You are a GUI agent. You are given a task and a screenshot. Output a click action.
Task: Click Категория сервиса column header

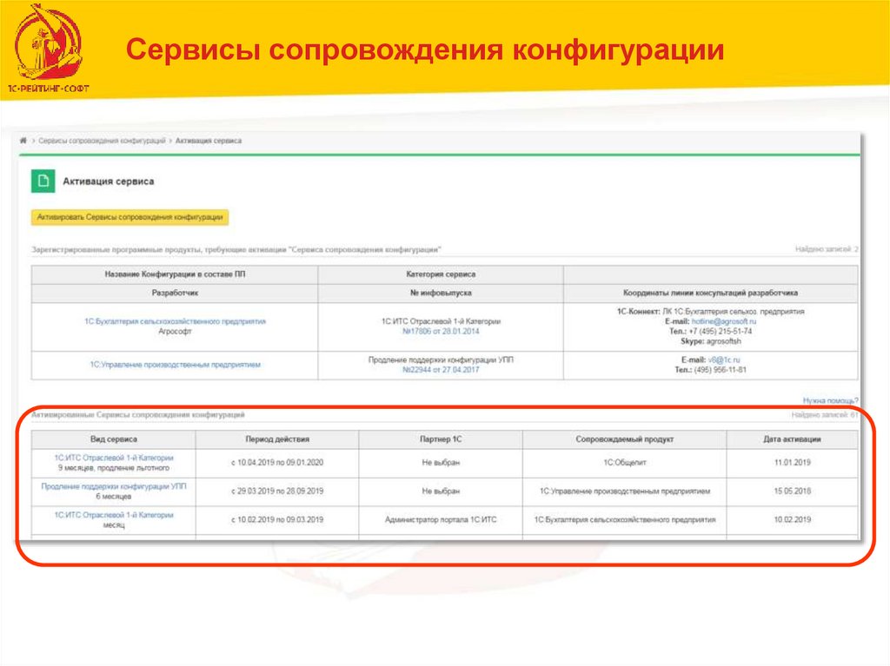click(x=441, y=274)
